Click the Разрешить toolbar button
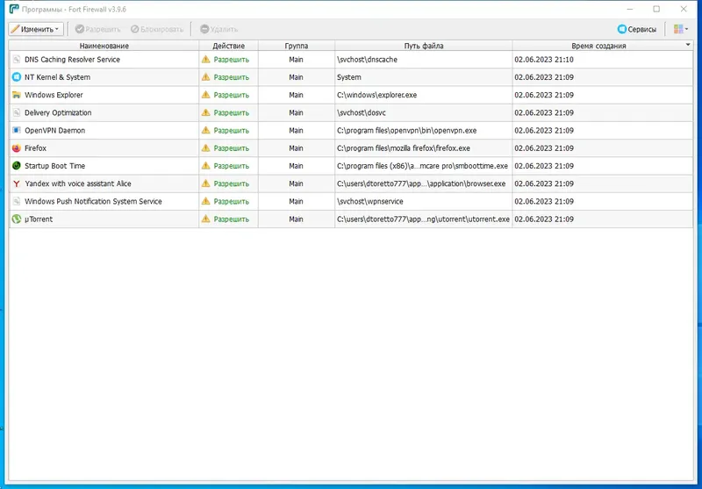Viewport: 702px width, 489px height. (x=98, y=29)
